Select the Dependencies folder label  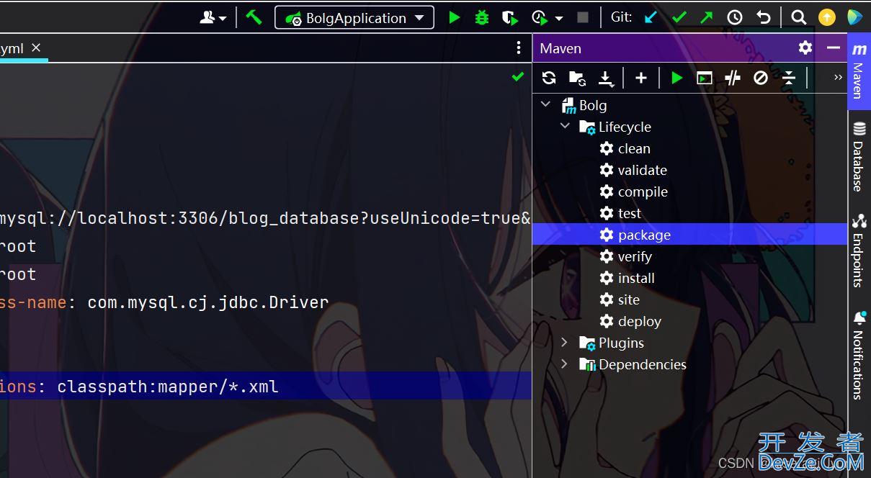[642, 364]
